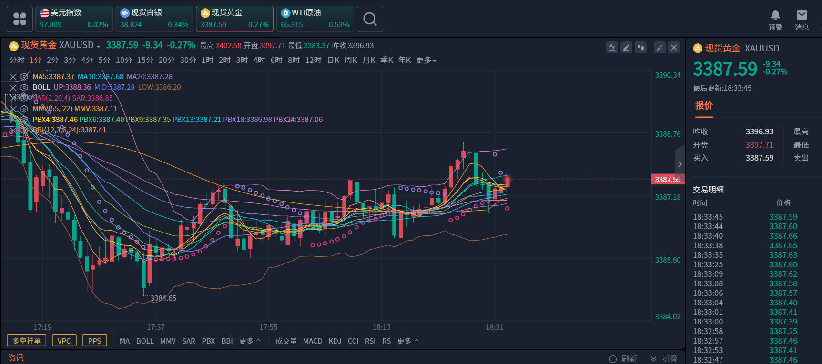Image resolution: width=822 pixels, height=364 pixels.
Task: Click the 刷新 refresh button
Action: pos(623,359)
